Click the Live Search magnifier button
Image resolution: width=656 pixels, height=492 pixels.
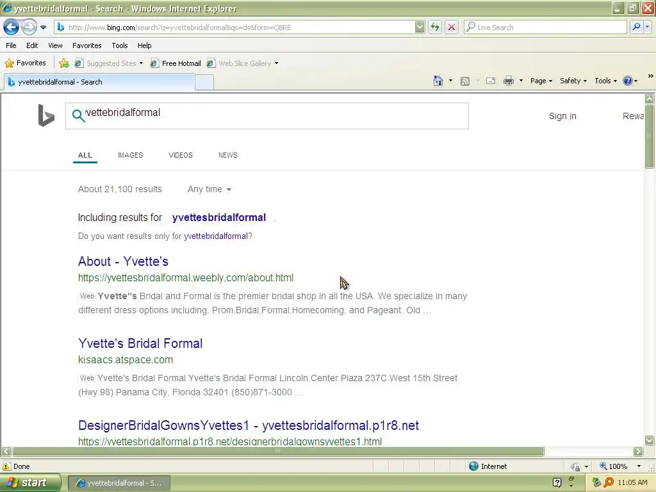click(636, 28)
